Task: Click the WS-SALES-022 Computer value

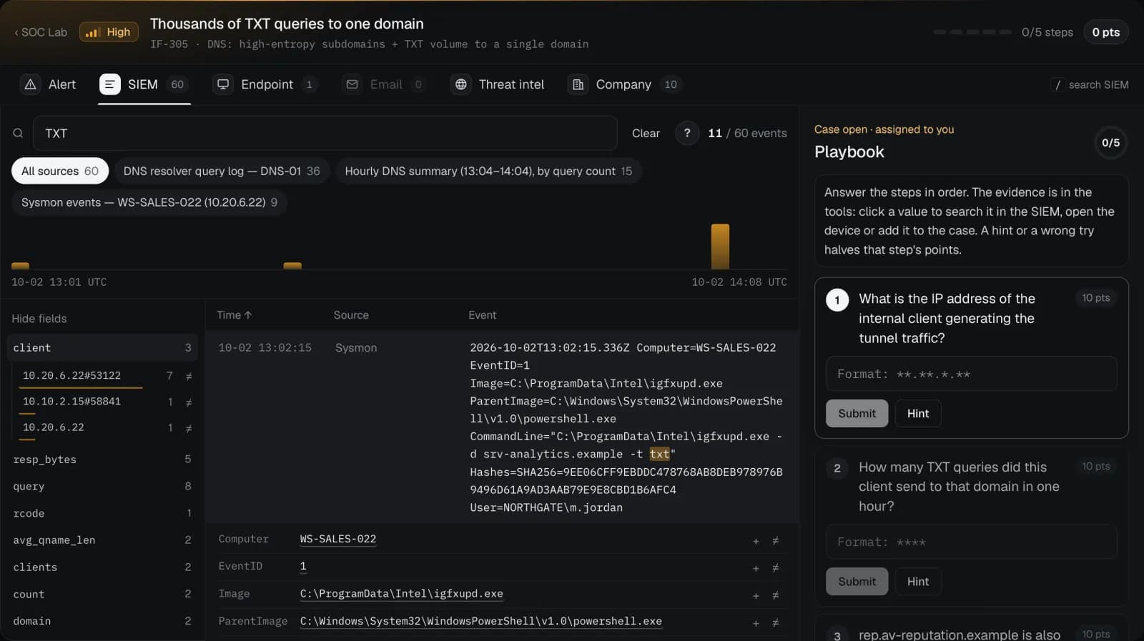Action: [337, 539]
